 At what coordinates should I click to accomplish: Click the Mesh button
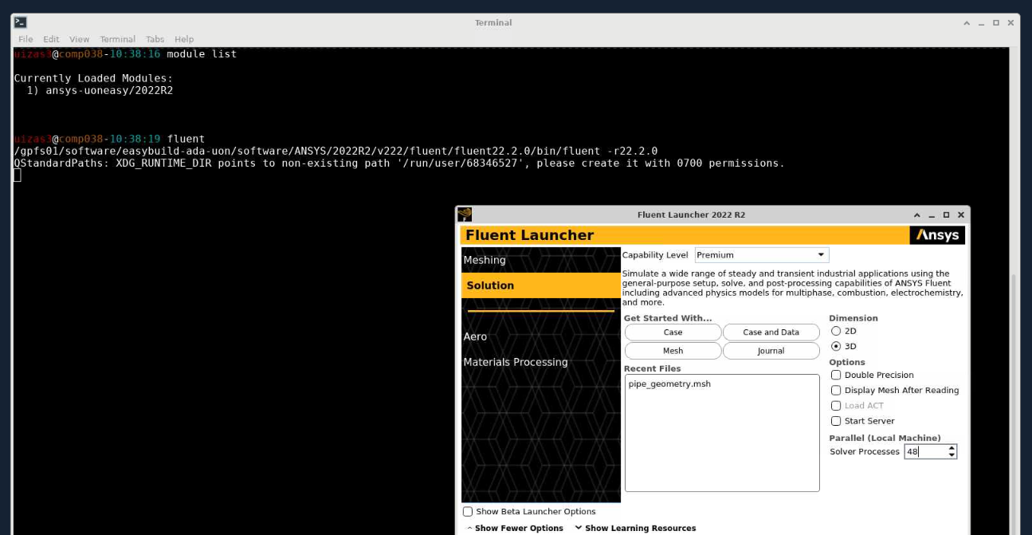[x=673, y=351]
